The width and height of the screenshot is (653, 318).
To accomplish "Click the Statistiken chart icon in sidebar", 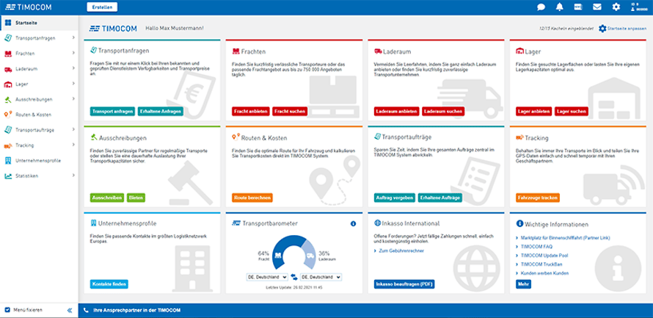I will pyautogui.click(x=8, y=176).
